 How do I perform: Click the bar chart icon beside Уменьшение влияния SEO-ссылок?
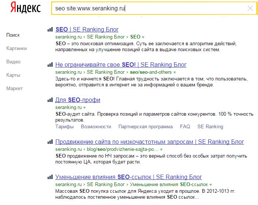click(x=50, y=177)
